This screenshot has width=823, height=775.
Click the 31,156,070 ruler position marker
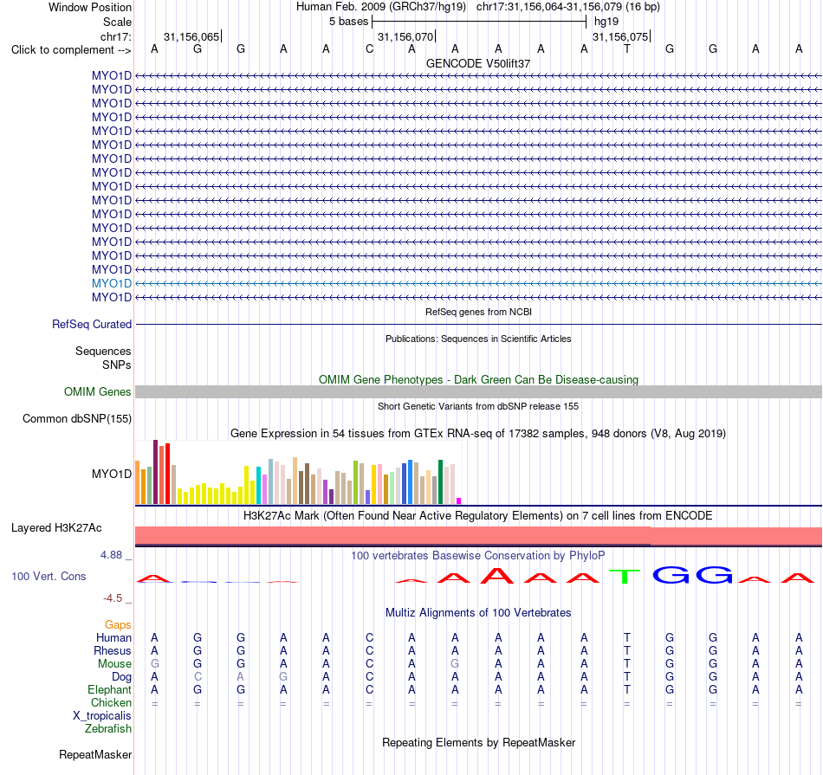pos(406,36)
